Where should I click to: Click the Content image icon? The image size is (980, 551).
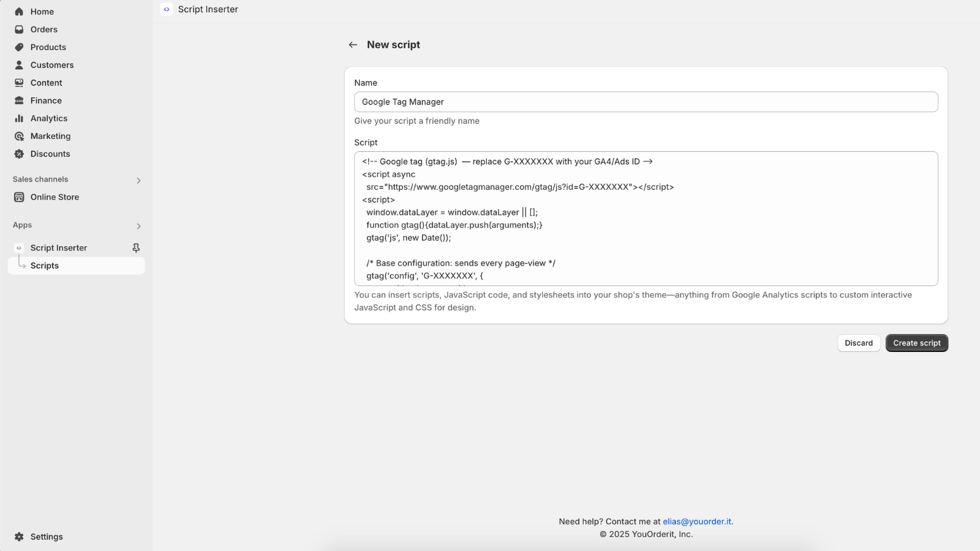tap(19, 83)
